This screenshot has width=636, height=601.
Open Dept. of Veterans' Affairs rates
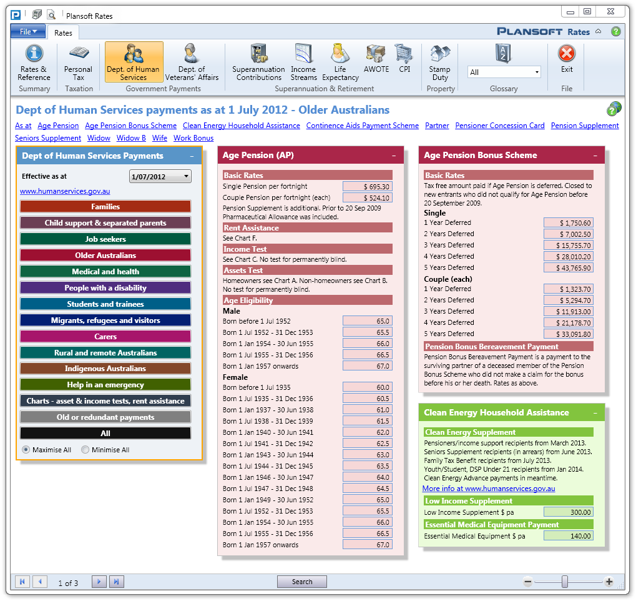click(x=192, y=62)
